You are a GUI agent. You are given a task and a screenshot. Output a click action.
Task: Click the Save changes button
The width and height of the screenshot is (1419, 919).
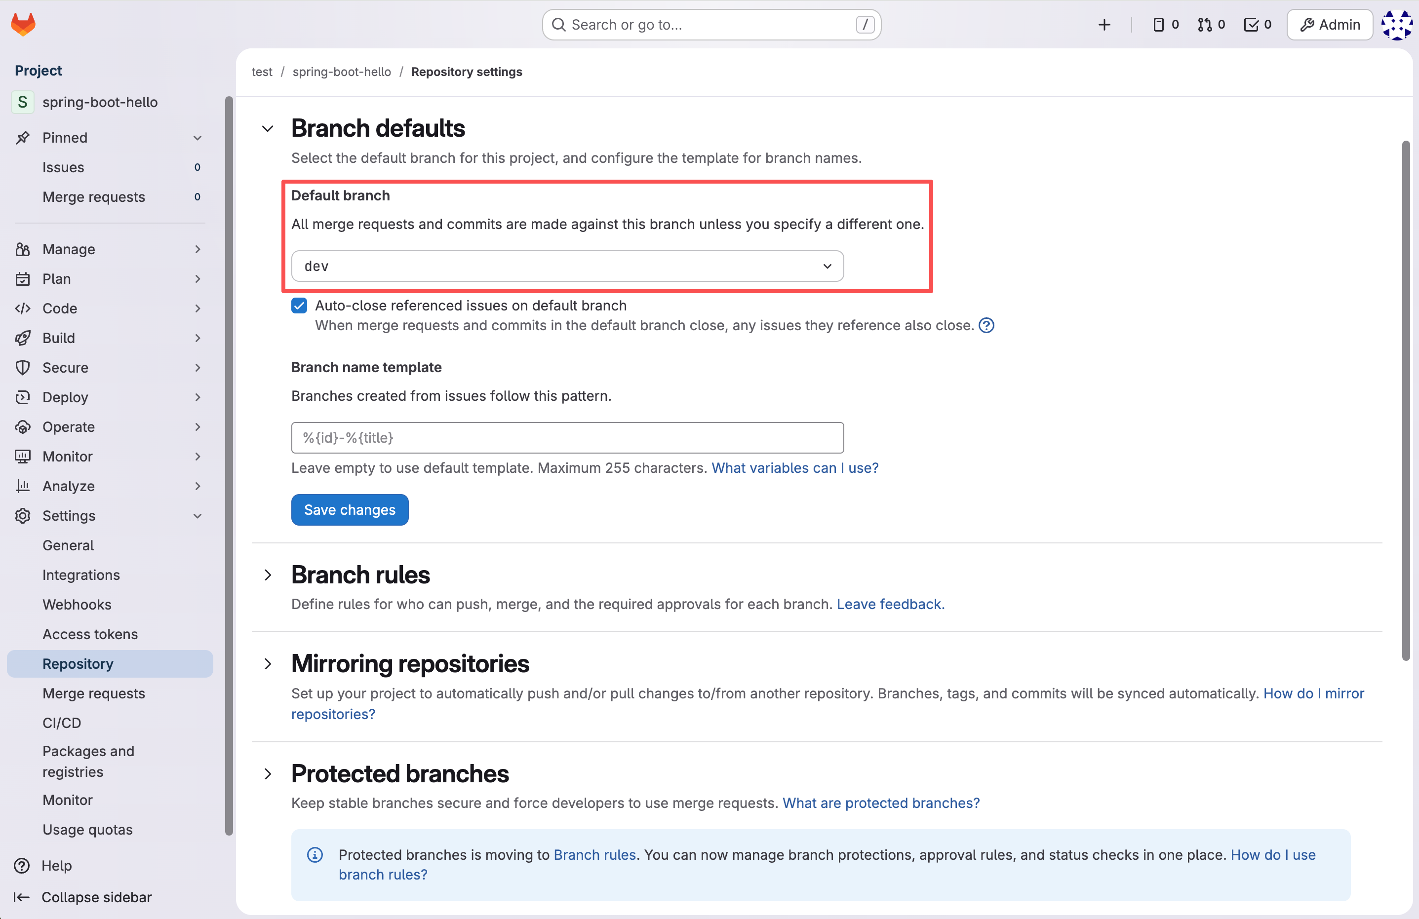coord(350,509)
